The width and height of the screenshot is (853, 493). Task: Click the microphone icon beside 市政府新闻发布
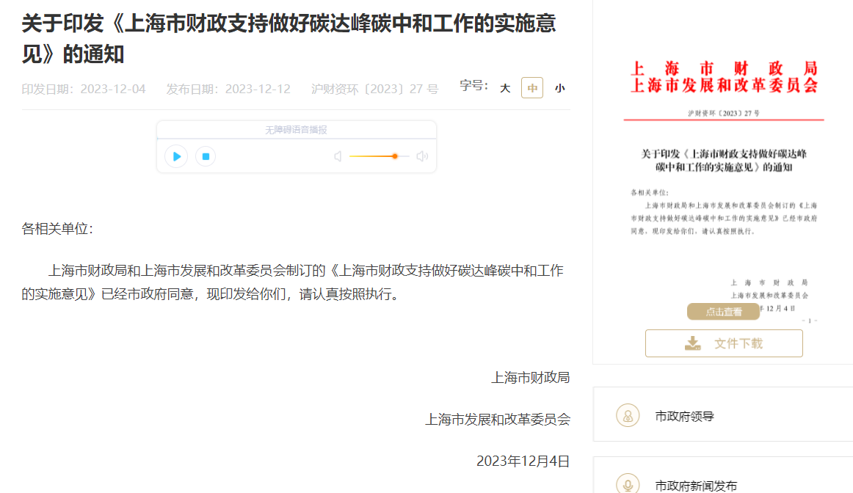click(x=627, y=484)
